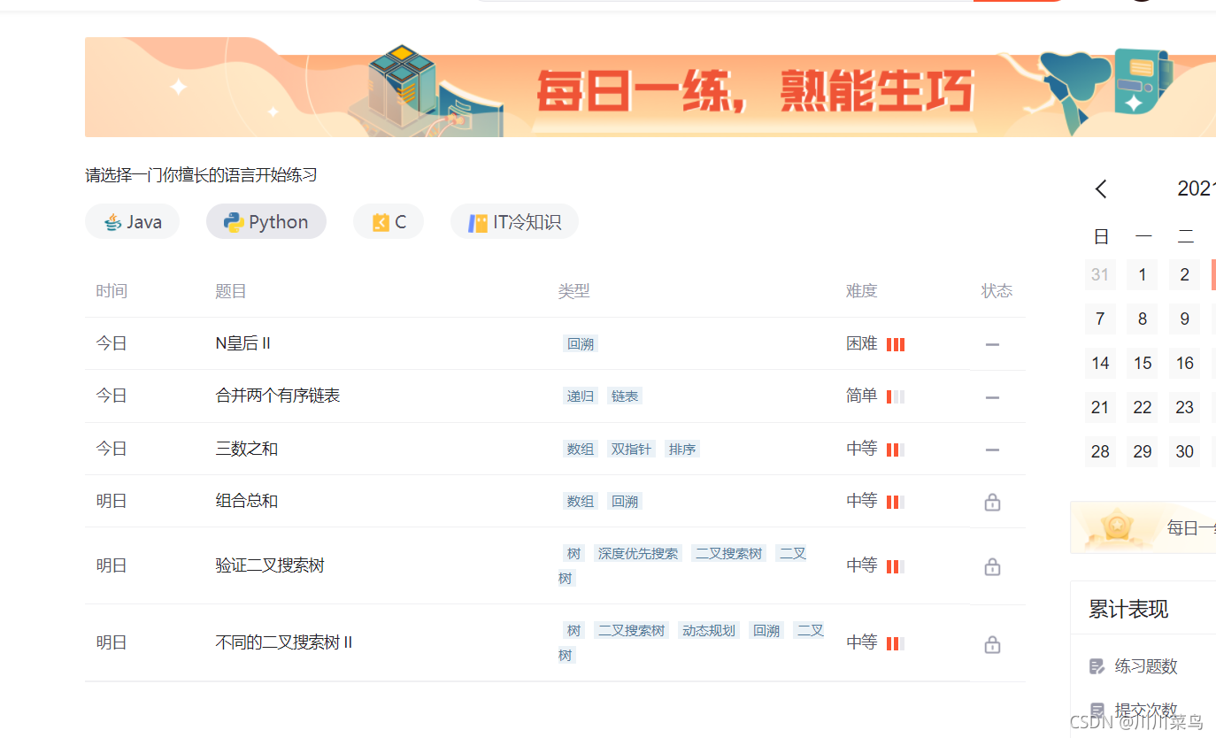Click the 链表 tag
This screenshot has width=1216, height=738.
pos(625,396)
